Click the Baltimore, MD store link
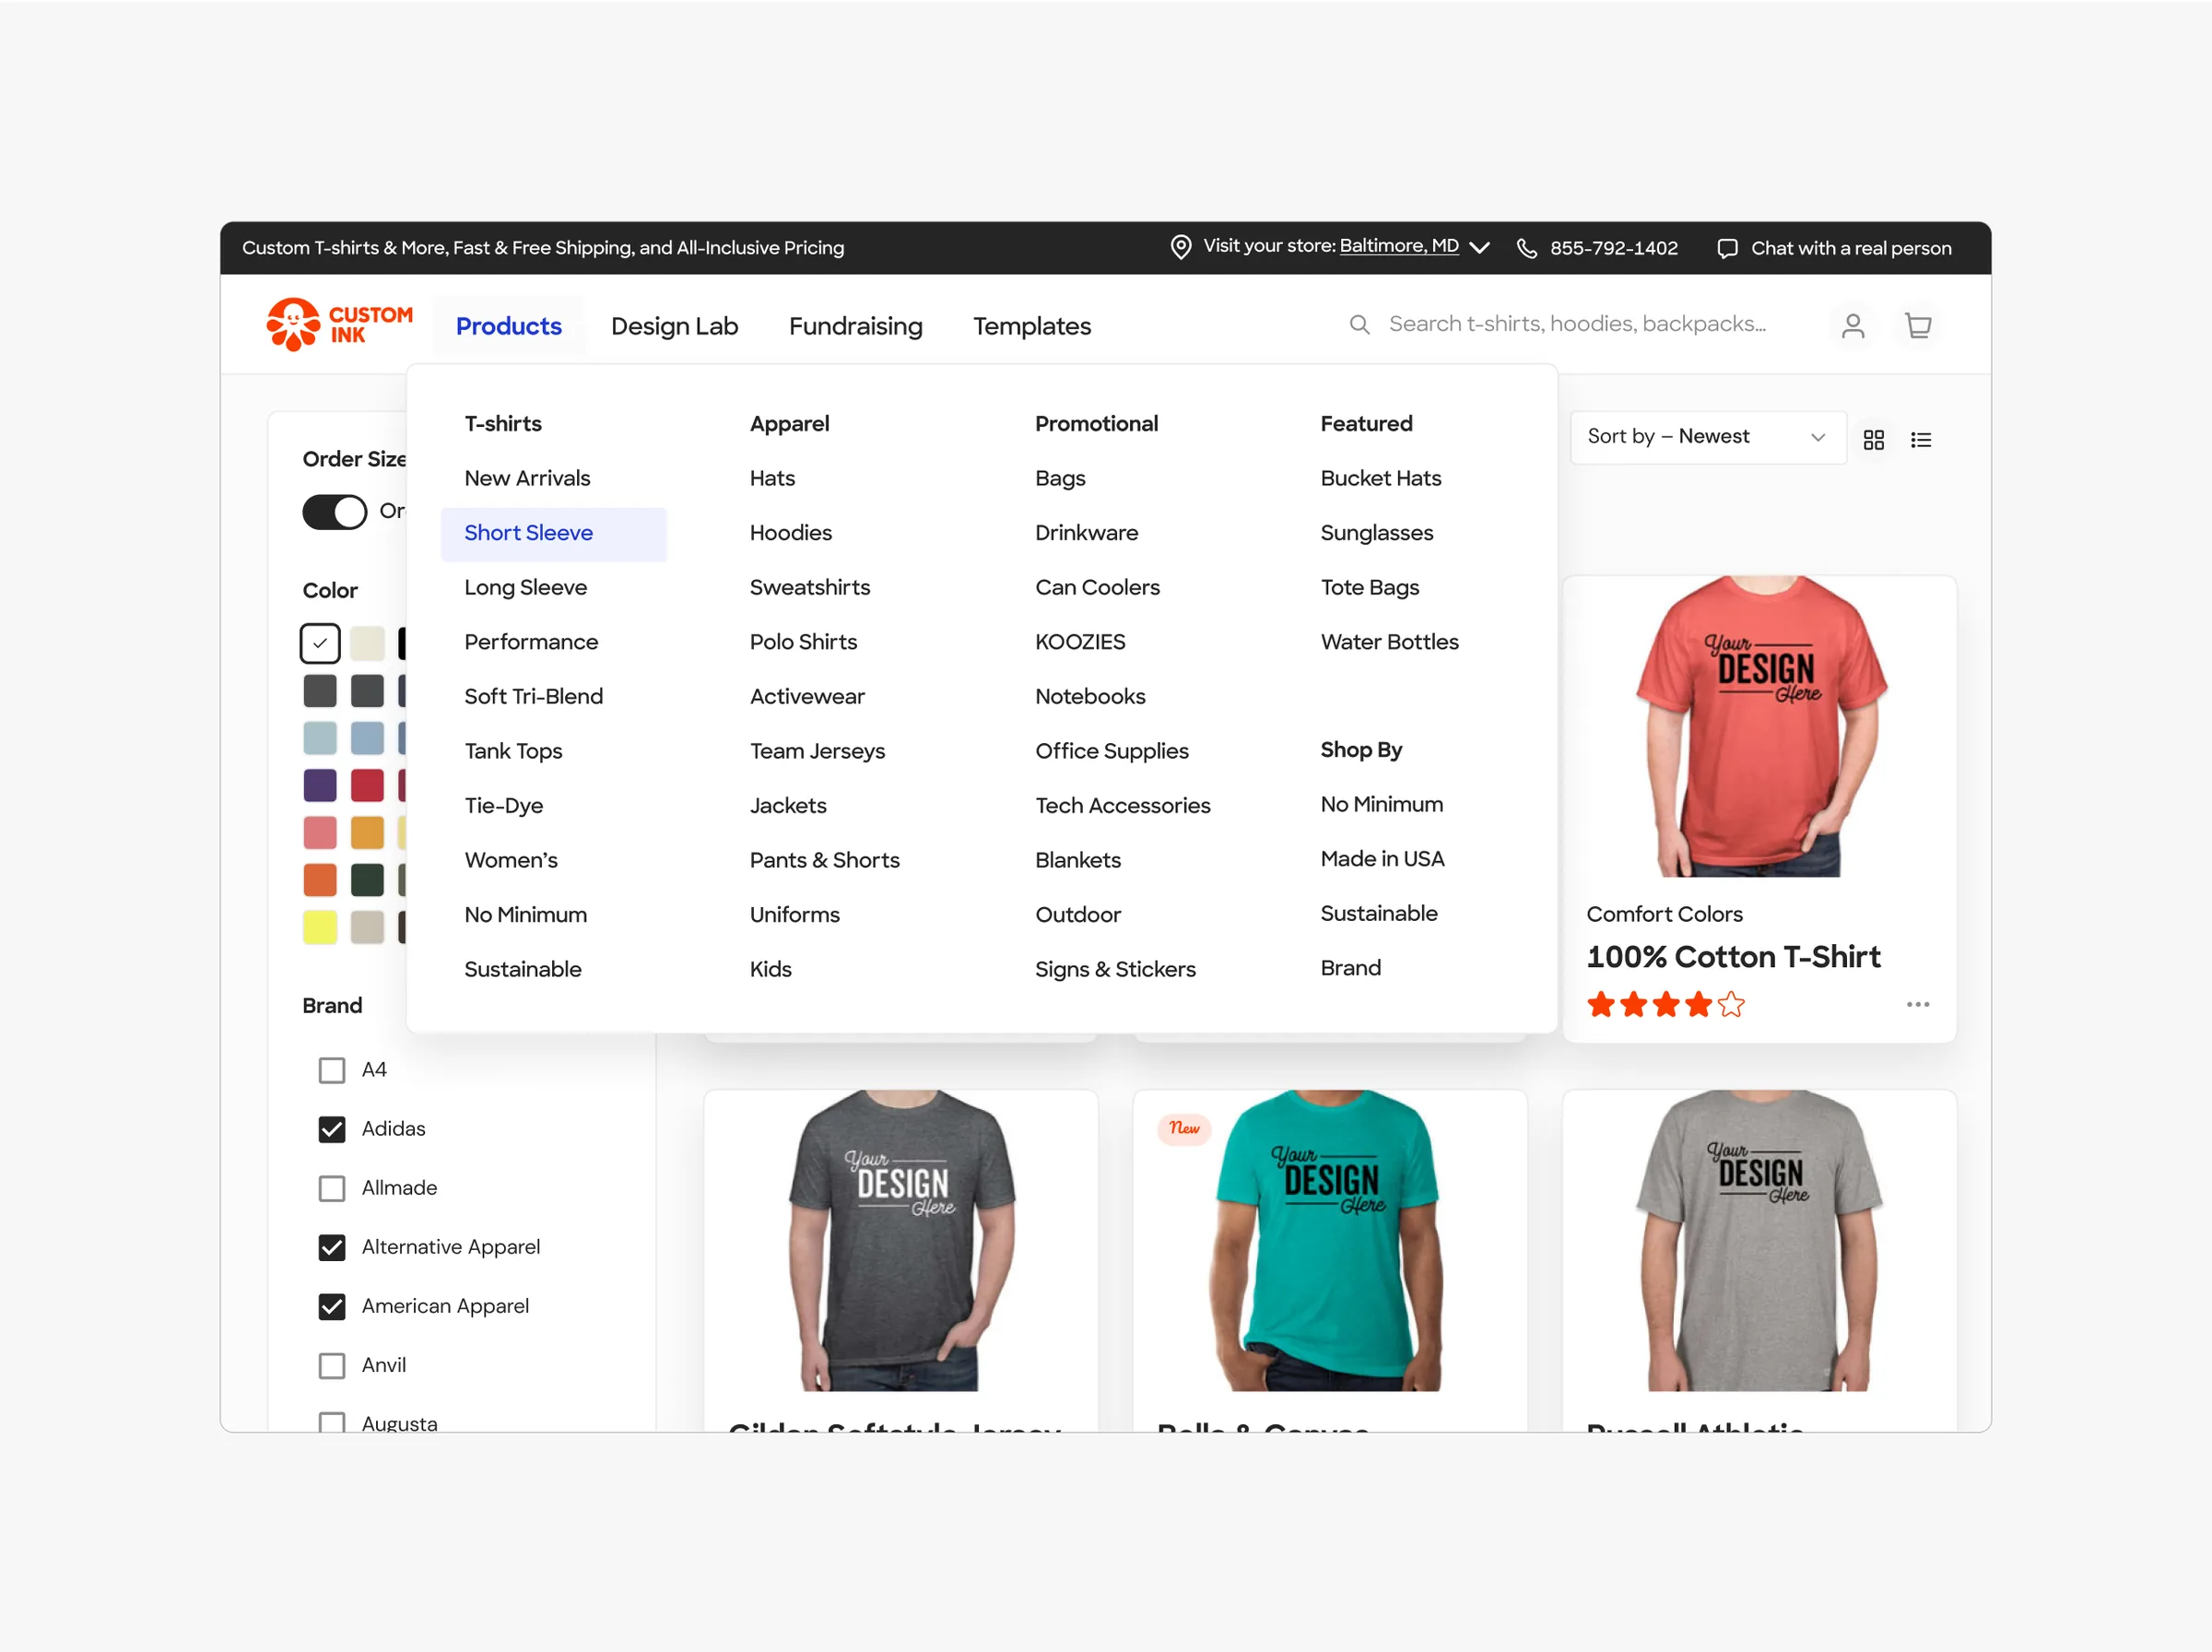The width and height of the screenshot is (2212, 1652). [1399, 246]
